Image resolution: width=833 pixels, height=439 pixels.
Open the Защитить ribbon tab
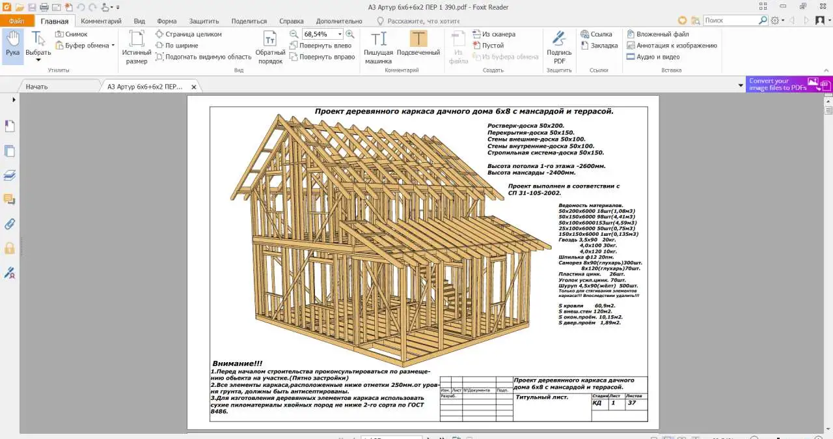tap(204, 21)
